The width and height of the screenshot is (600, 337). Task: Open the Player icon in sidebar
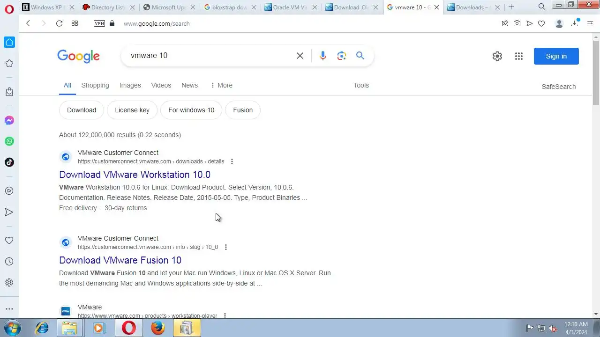click(x=9, y=191)
